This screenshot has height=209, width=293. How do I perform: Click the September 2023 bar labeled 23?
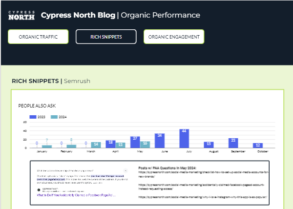point(233,143)
